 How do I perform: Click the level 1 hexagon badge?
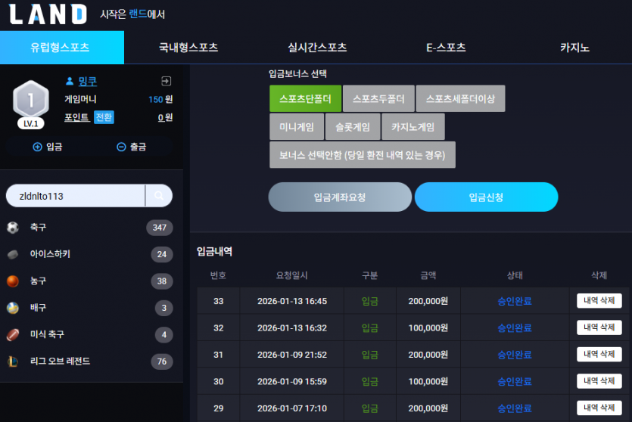pyautogui.click(x=30, y=101)
